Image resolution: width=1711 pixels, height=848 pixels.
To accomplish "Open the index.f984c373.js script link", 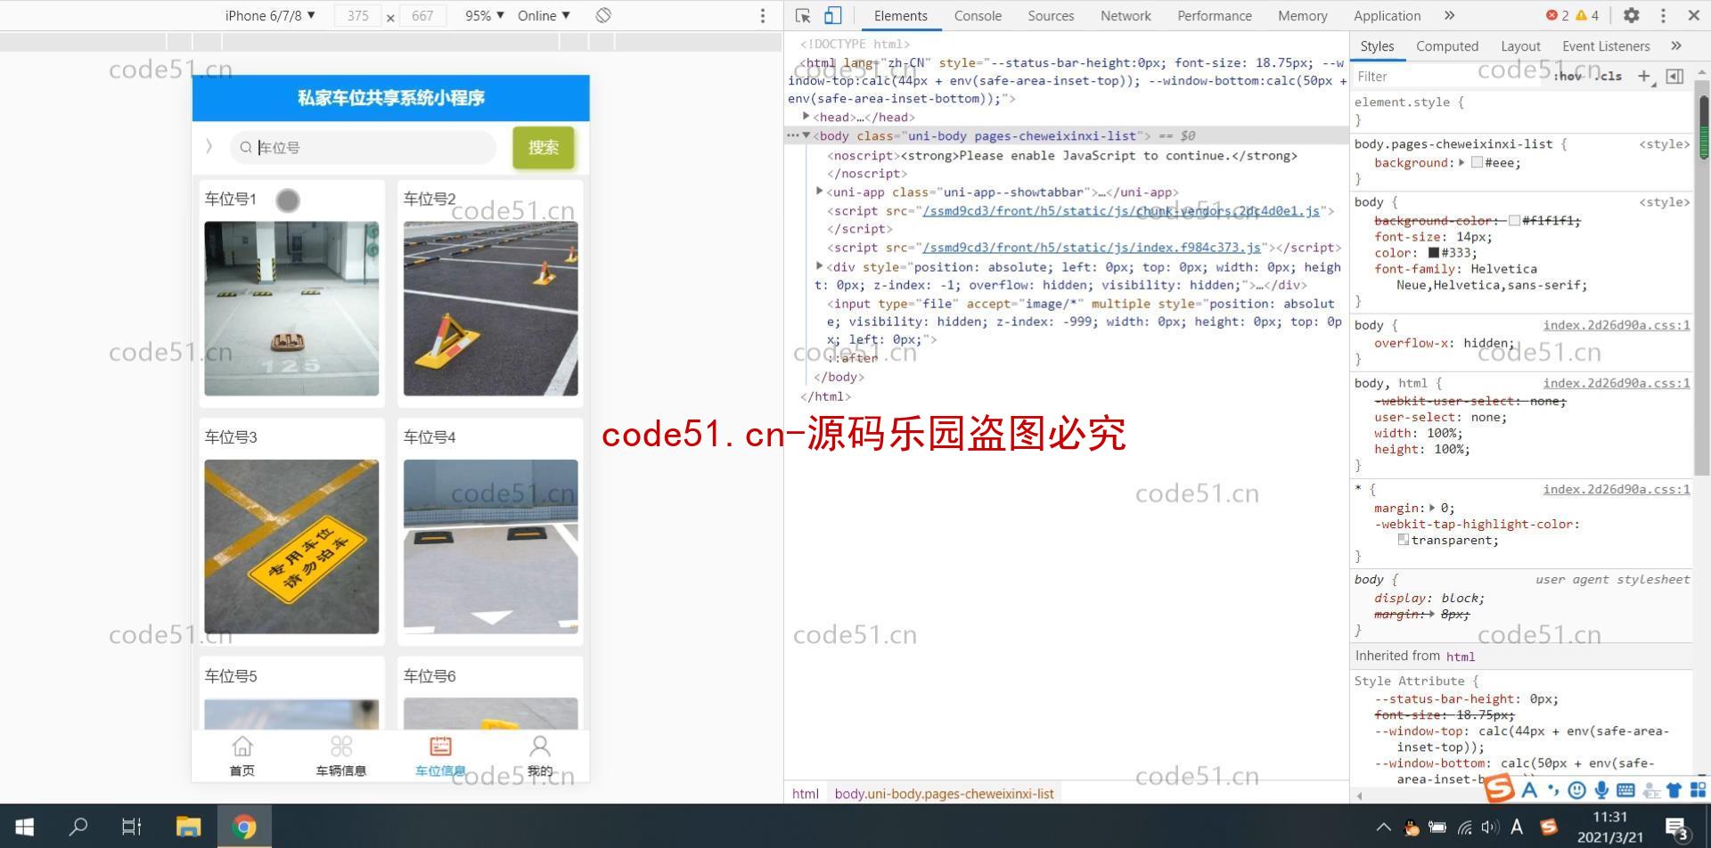I will 1092,247.
